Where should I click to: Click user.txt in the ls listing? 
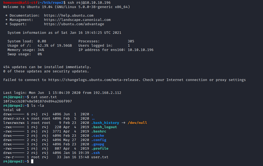coord(100,157)
